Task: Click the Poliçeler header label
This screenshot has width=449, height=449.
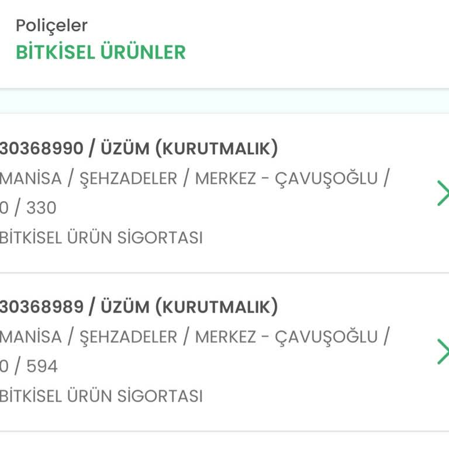Action: (51, 26)
